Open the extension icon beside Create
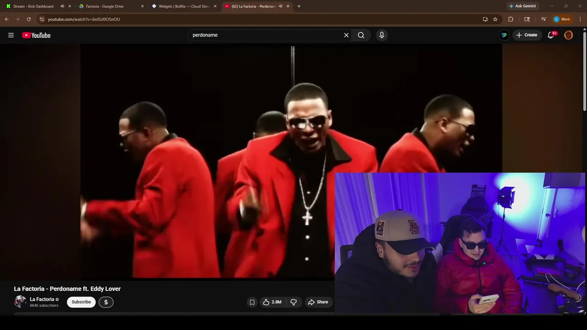 (504, 35)
